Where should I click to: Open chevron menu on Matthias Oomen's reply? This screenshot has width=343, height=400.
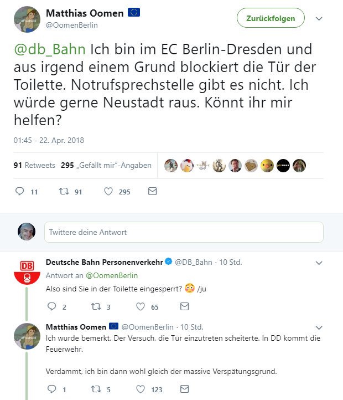319,326
